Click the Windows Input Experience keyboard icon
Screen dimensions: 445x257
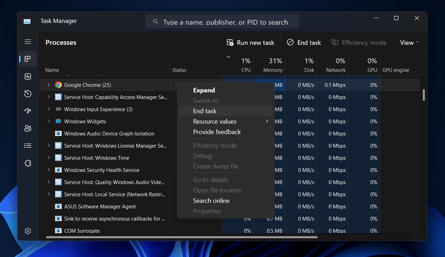tap(58, 109)
